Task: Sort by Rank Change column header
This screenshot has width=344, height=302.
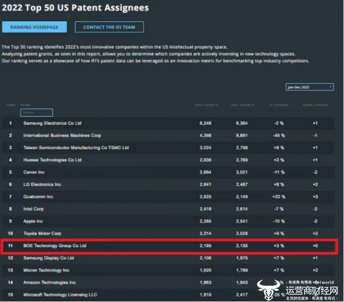Action: (x=315, y=105)
